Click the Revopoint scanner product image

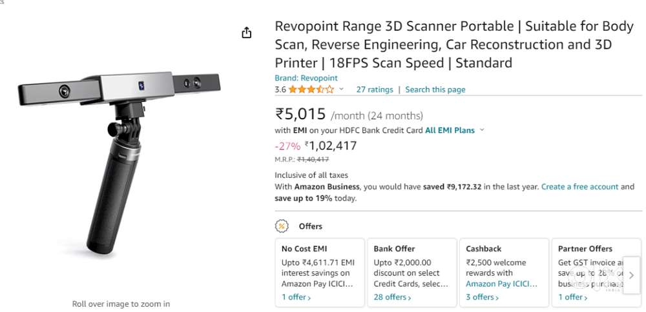(x=121, y=161)
